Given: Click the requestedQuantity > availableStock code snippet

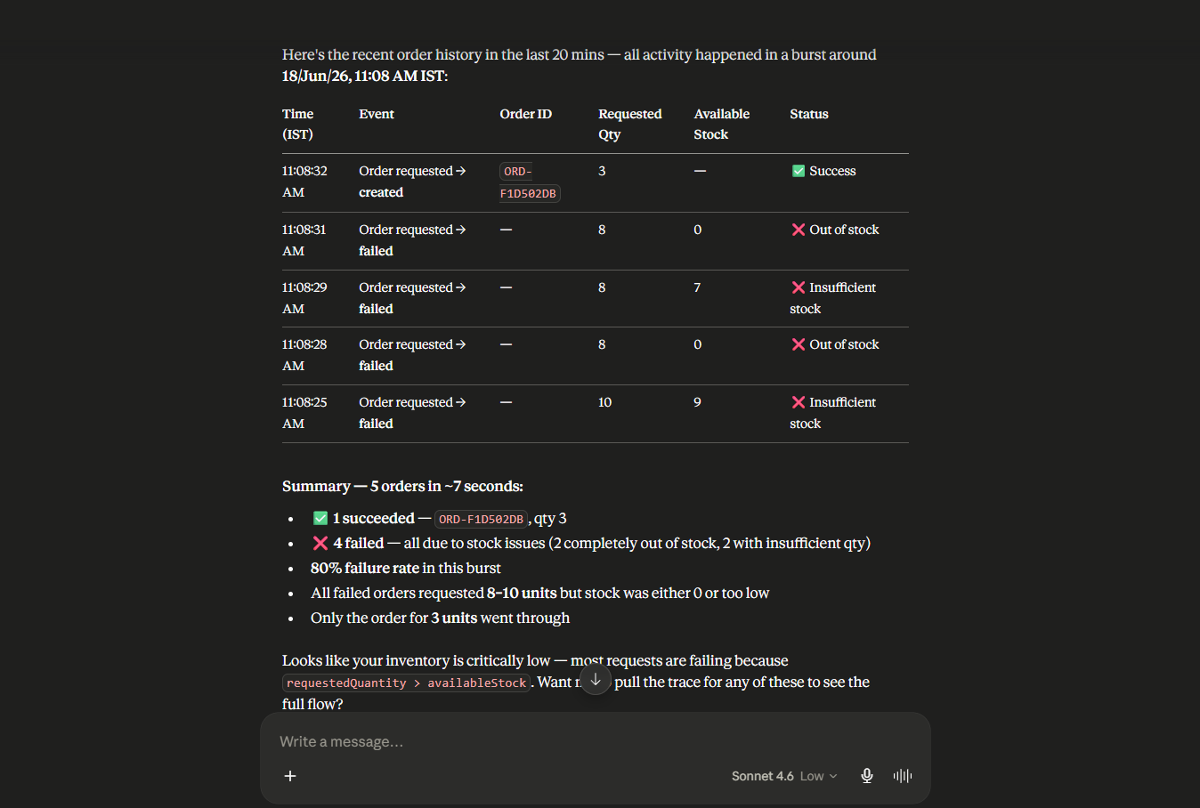Looking at the screenshot, I should click(x=407, y=683).
